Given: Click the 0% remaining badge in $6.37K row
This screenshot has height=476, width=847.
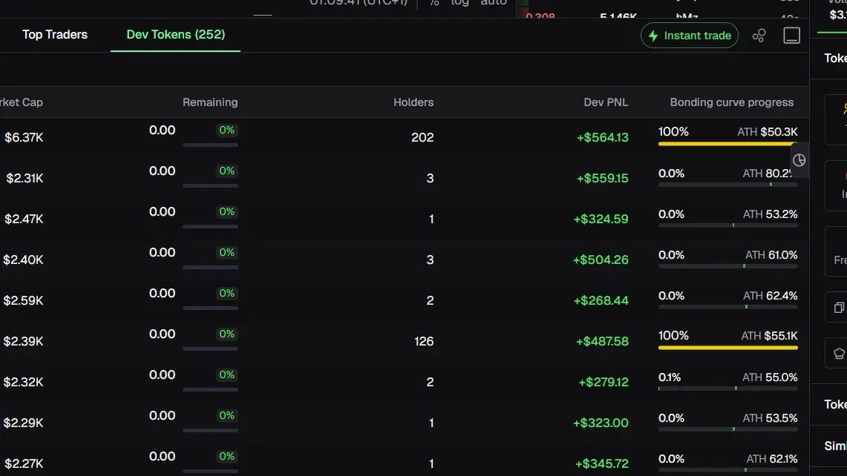Looking at the screenshot, I should [x=227, y=130].
